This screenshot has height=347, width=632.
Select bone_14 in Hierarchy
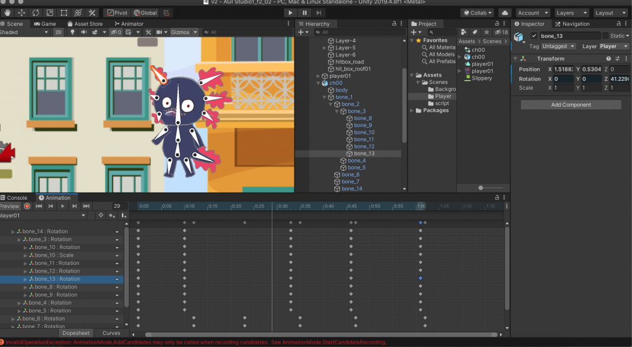pos(351,188)
